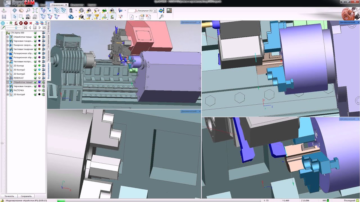Click the workpiece OK check icon
The image size is (360, 202).
coord(112,11)
